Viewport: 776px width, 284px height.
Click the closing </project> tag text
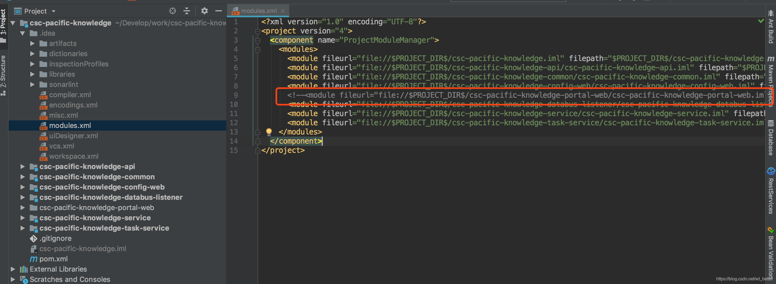coord(283,150)
